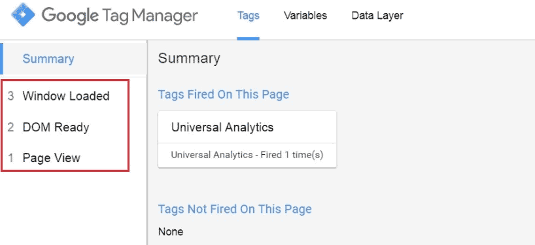Select Summary in the left sidebar

click(x=73, y=59)
